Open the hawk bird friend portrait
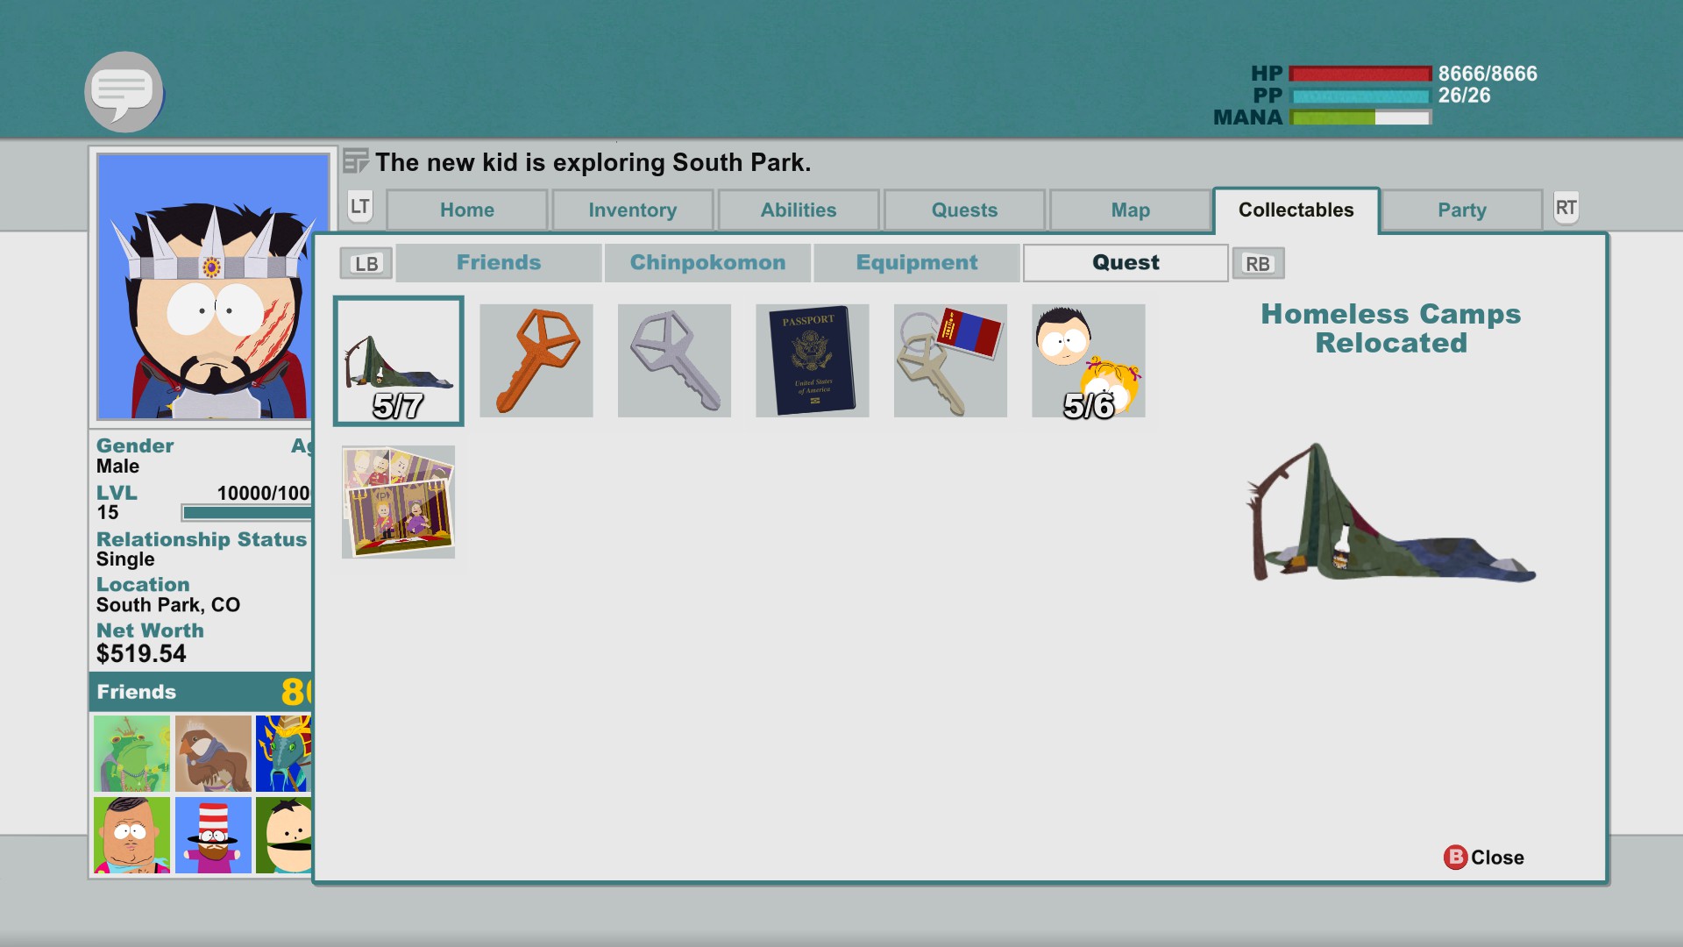This screenshot has height=947, width=1683. 213,753
